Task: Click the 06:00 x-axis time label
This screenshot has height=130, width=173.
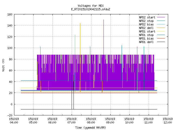Action: 52,122
